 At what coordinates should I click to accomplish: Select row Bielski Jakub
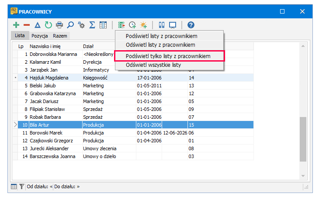(133, 86)
